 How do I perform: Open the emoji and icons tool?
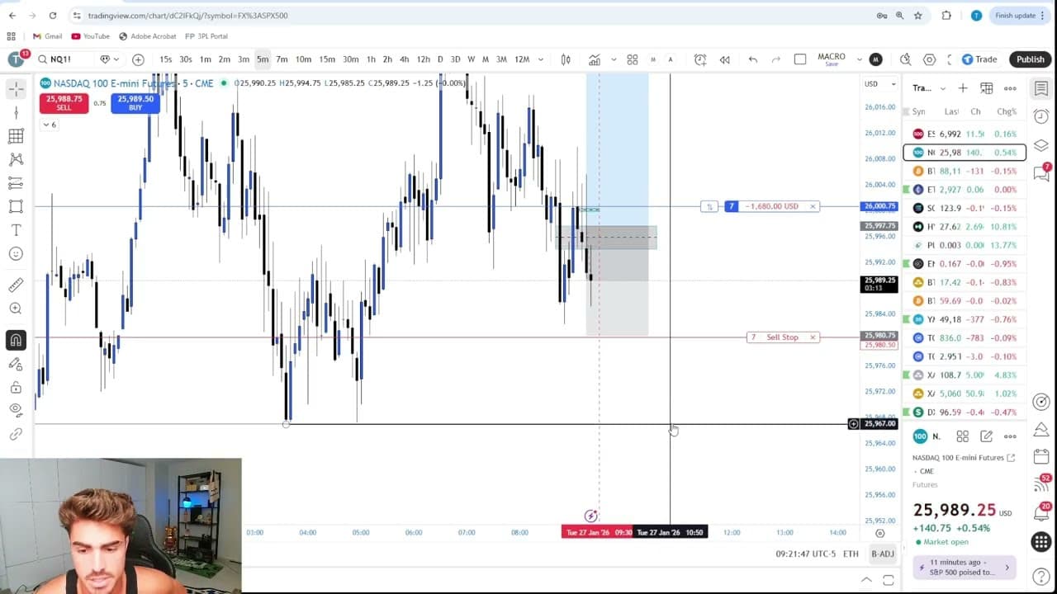click(16, 254)
